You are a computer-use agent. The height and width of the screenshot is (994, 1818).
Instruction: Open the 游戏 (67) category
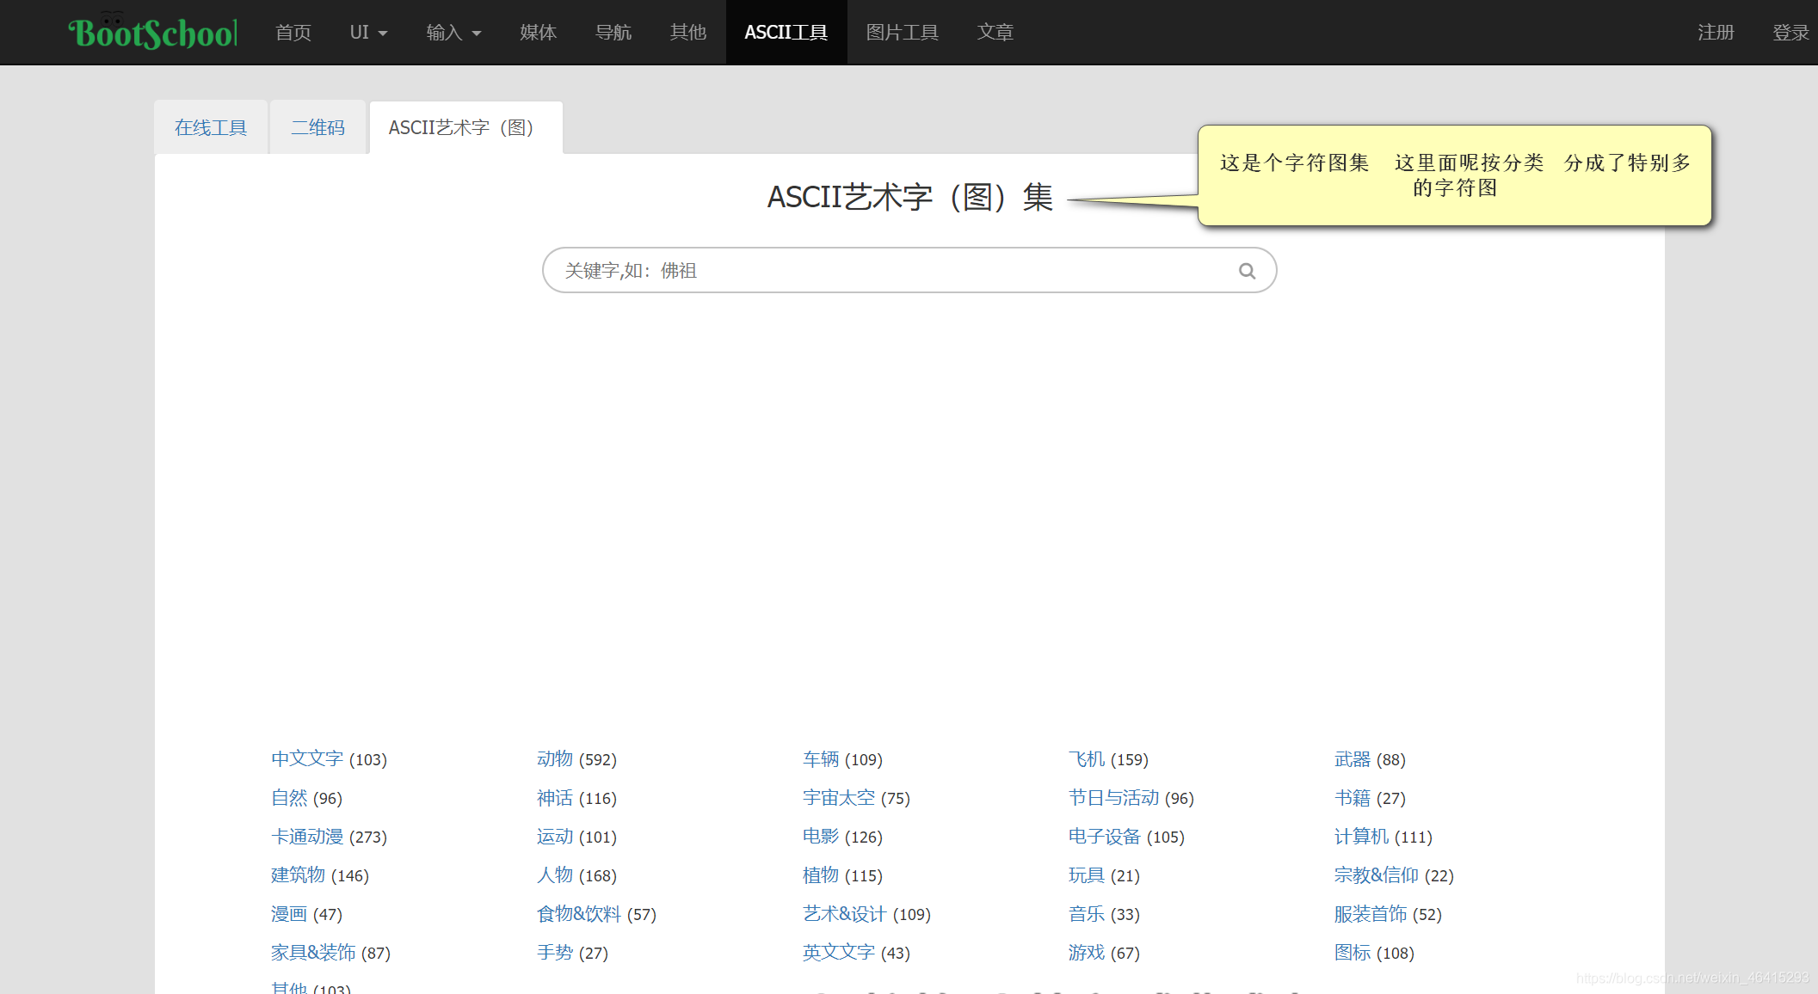(x=1087, y=952)
